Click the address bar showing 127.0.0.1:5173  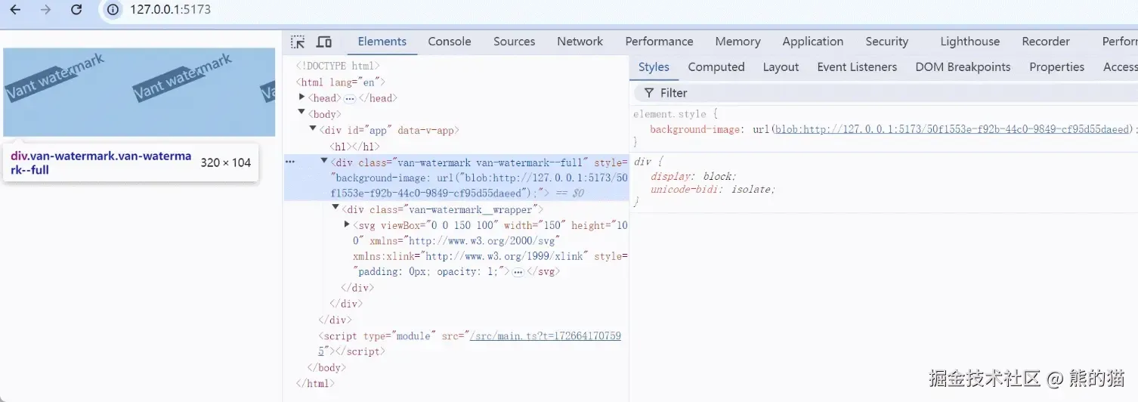pyautogui.click(x=171, y=10)
